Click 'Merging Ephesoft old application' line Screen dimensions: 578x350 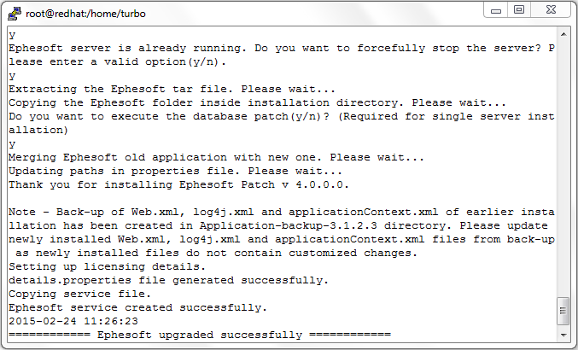click(x=216, y=157)
